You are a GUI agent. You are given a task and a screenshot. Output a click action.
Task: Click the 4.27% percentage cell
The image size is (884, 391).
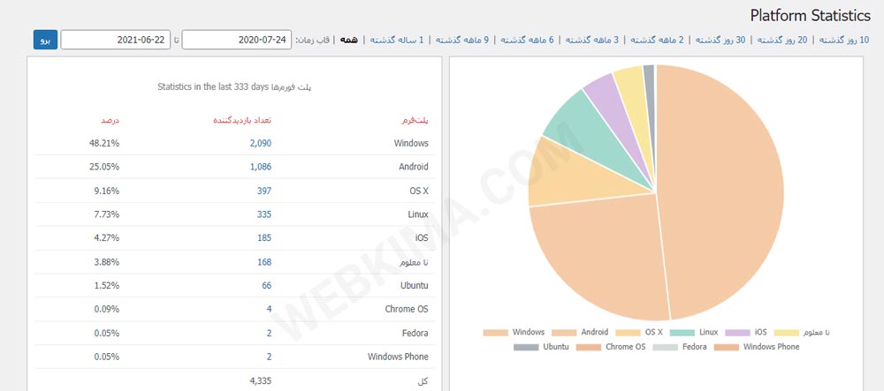coord(107,238)
